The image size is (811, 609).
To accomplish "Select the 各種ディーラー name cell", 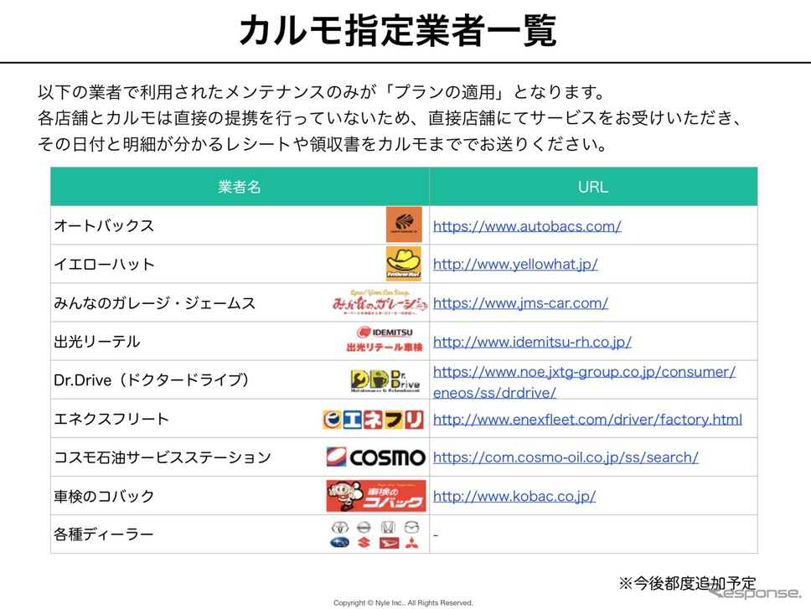I will [240, 534].
